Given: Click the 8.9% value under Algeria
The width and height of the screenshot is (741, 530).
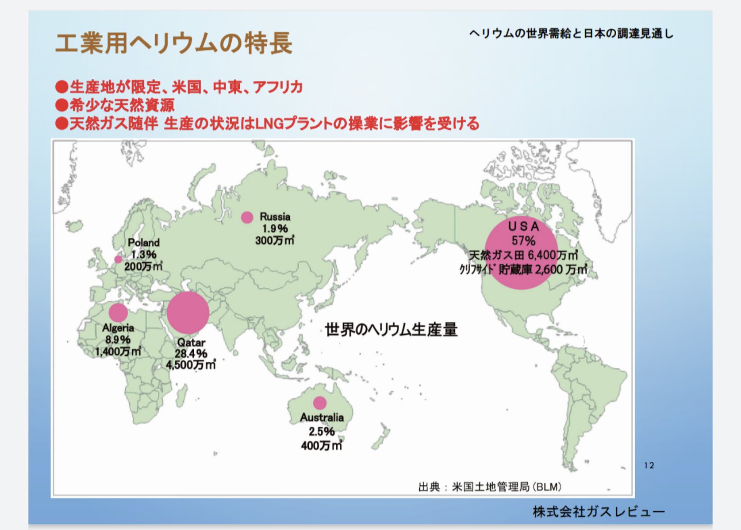Looking at the screenshot, I should (x=118, y=340).
